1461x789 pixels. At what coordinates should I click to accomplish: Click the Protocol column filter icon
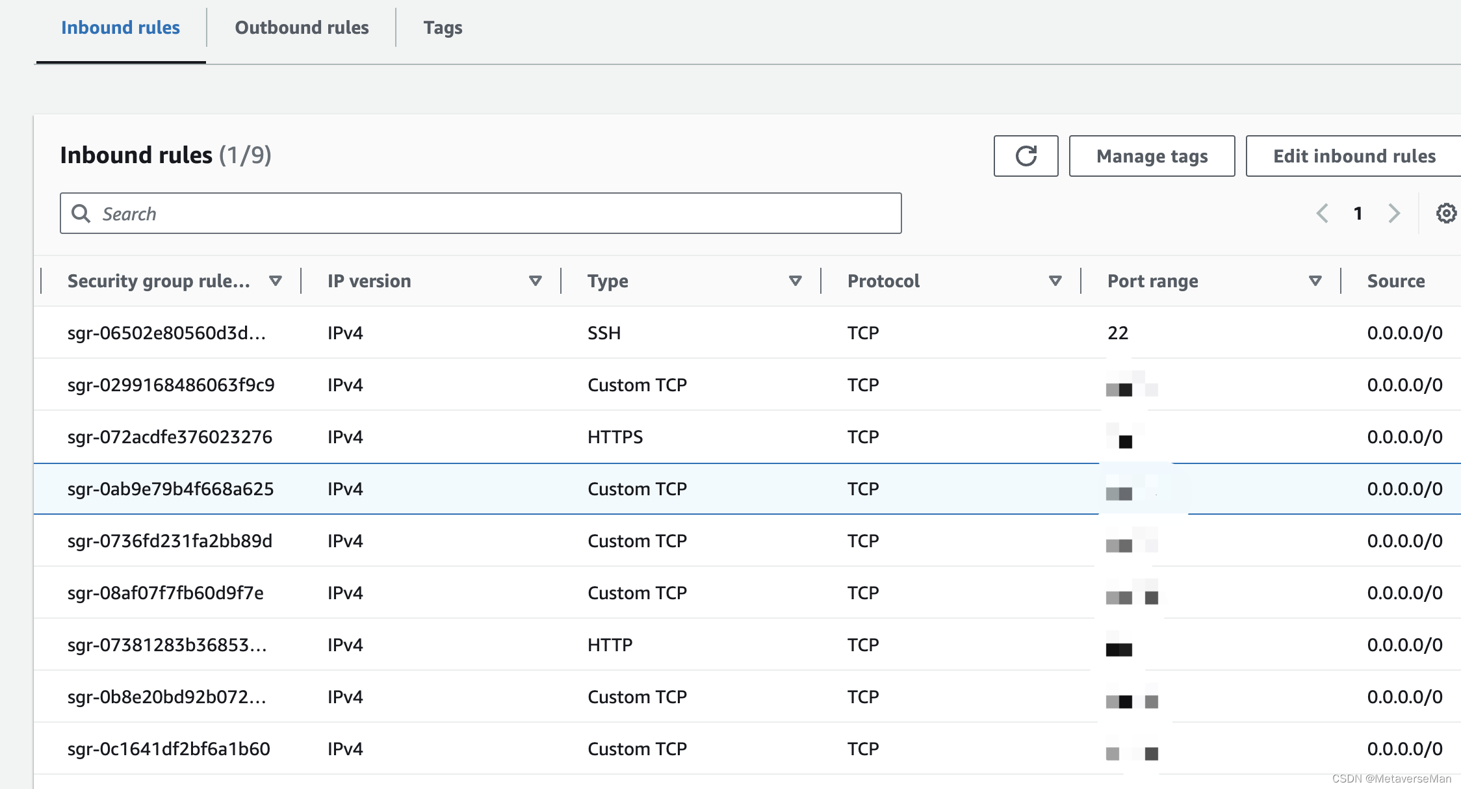(1058, 281)
